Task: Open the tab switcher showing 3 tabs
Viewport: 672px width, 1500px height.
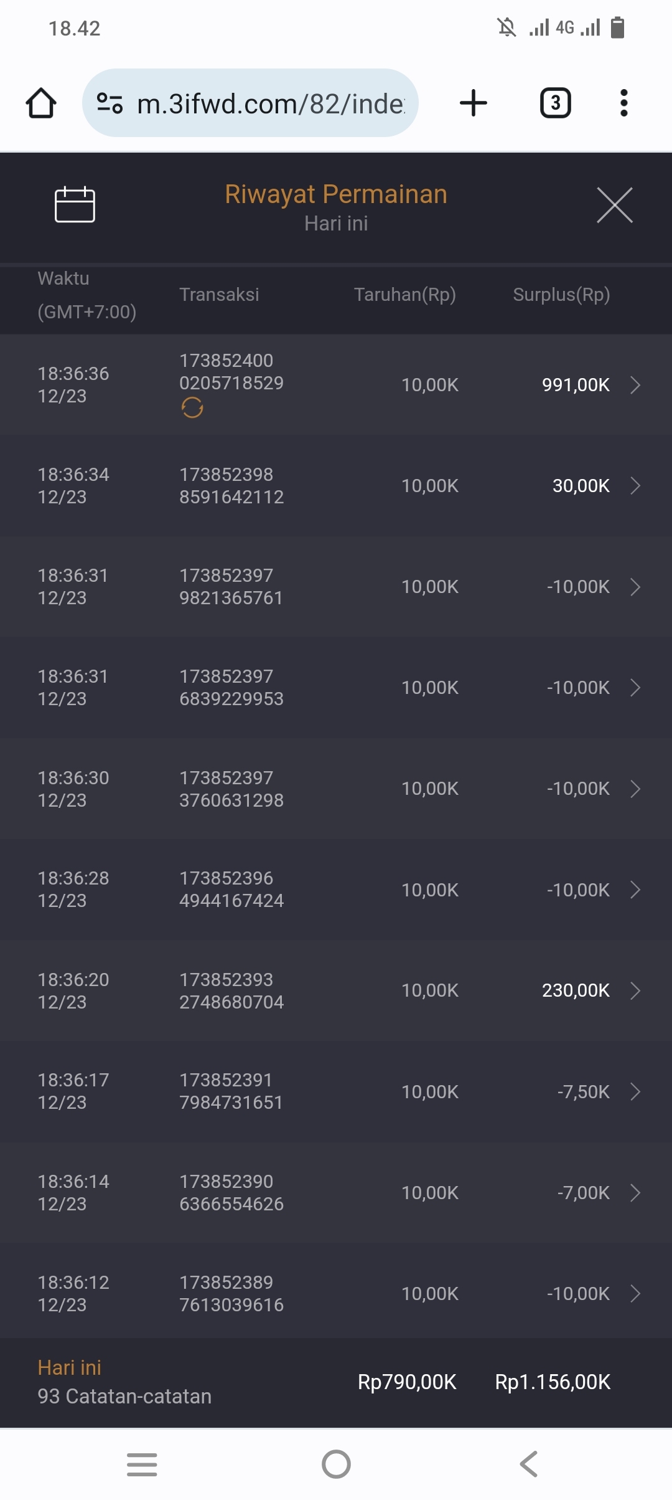Action: tap(555, 103)
